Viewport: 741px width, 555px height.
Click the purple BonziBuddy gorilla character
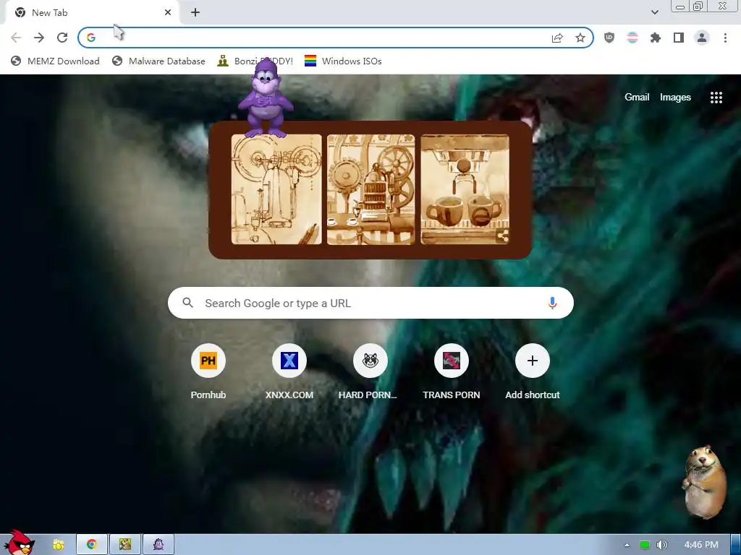[x=265, y=98]
